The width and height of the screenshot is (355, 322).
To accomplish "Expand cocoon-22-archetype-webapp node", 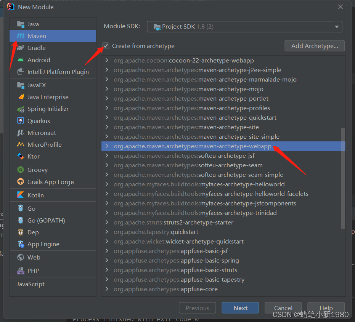I will tap(107, 61).
